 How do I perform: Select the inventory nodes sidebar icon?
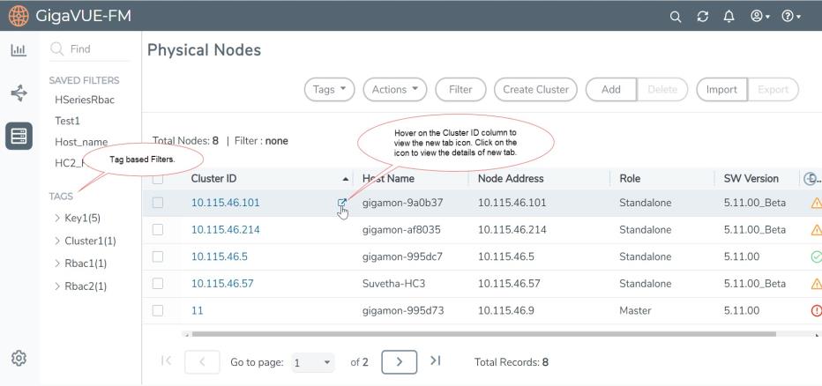[x=19, y=137]
